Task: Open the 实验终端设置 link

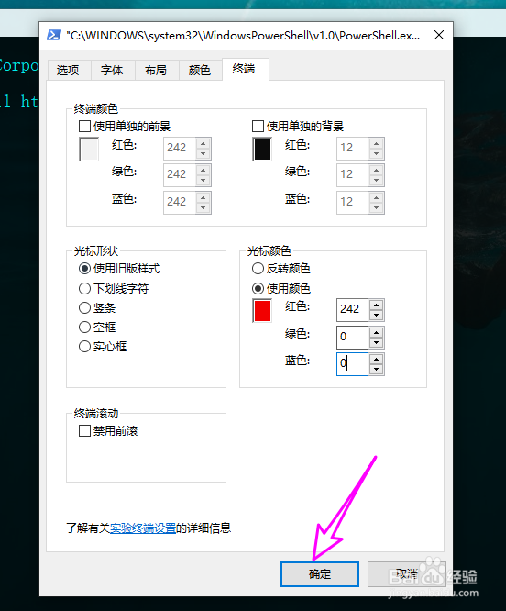Action: 143,528
